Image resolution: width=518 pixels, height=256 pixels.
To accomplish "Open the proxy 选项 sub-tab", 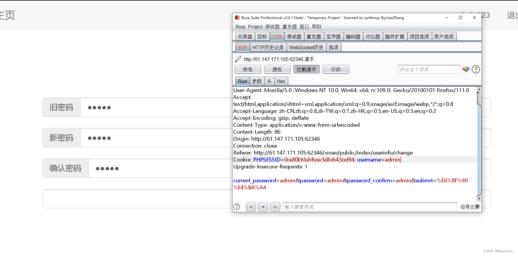I will (334, 47).
